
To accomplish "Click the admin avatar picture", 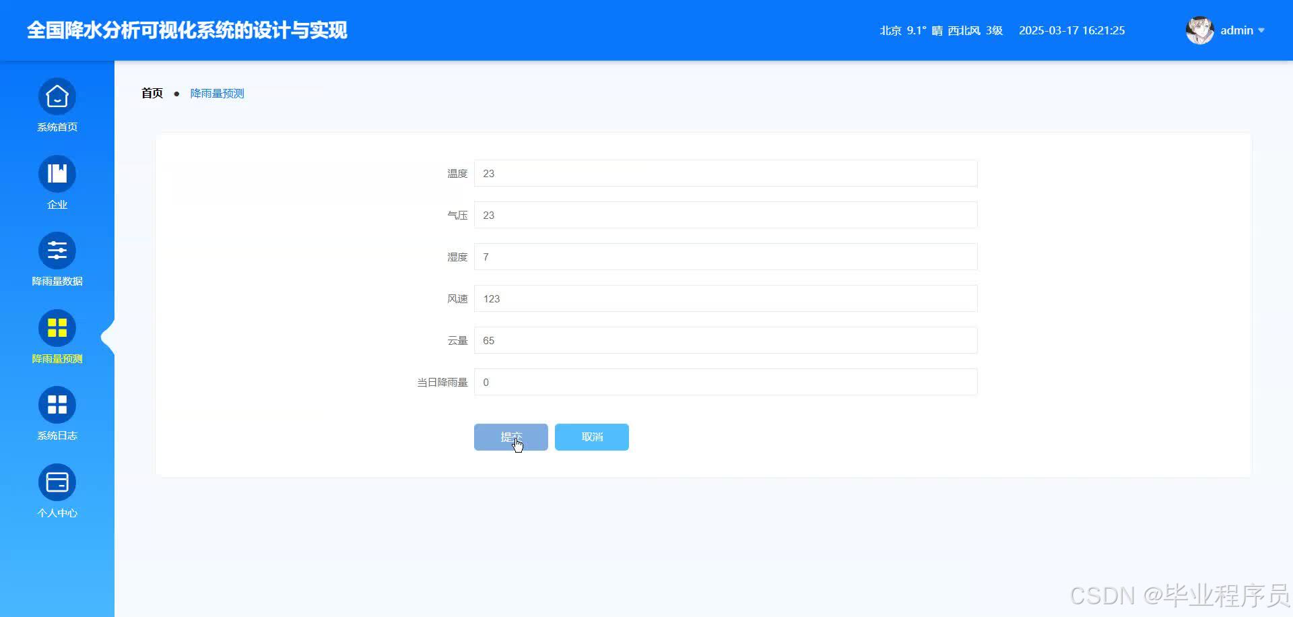I will (1199, 30).
